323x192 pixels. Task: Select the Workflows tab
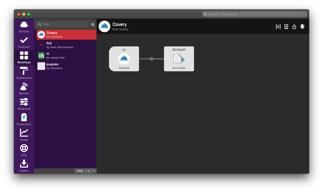[24, 58]
